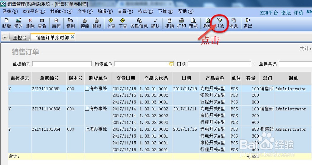Click the K/3 application logo icon
The width and height of the screenshot is (312, 165).
click(x=3, y=3)
